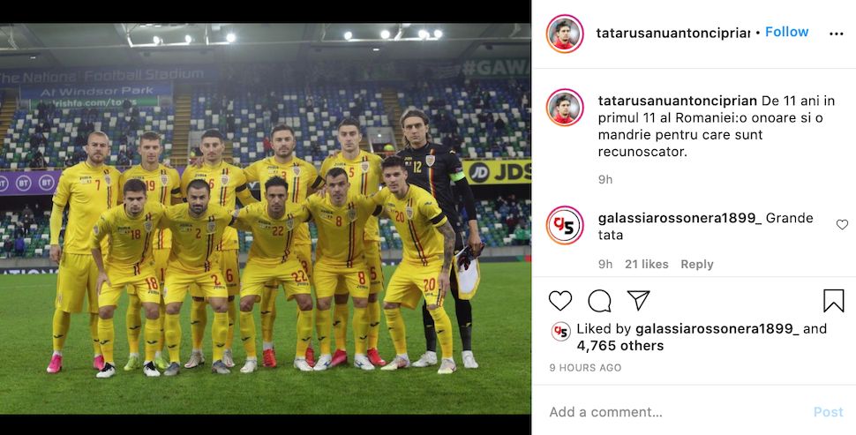Click the 9 HOURS AGO timestamp
856x435 pixels.
pos(585,368)
